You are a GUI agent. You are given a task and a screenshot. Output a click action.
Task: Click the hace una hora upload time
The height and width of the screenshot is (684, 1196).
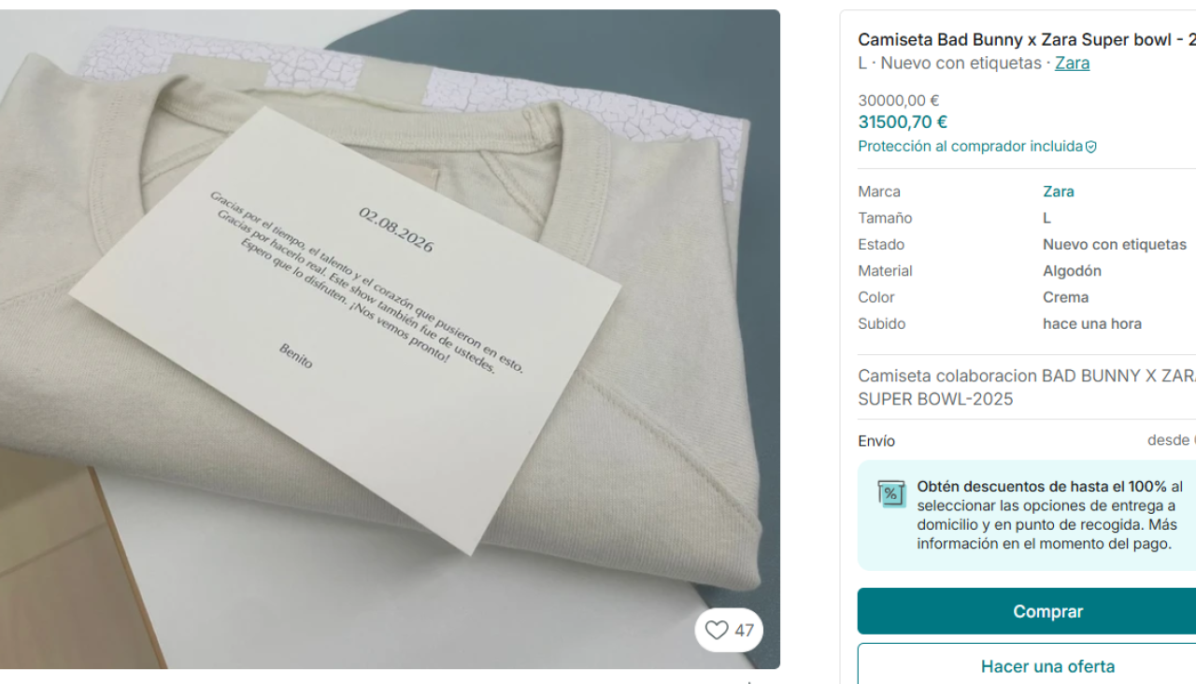coord(1091,323)
